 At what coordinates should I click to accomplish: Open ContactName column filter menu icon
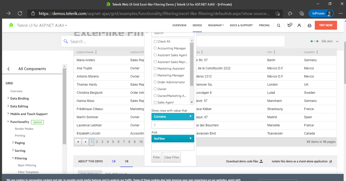(96, 52)
